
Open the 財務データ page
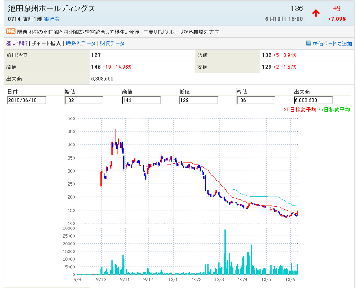point(112,43)
